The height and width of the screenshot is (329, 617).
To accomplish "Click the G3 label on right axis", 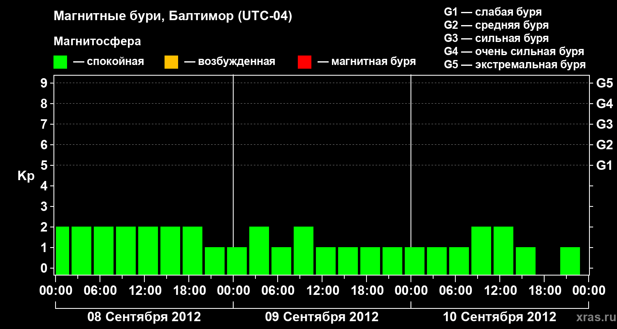I will pos(605,124).
